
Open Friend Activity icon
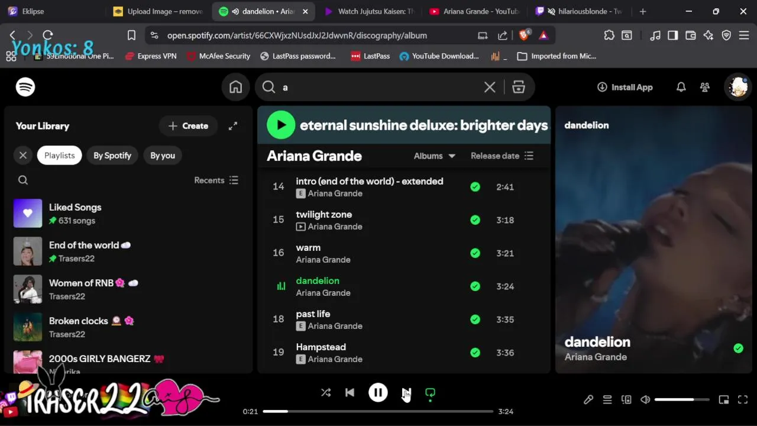click(705, 87)
